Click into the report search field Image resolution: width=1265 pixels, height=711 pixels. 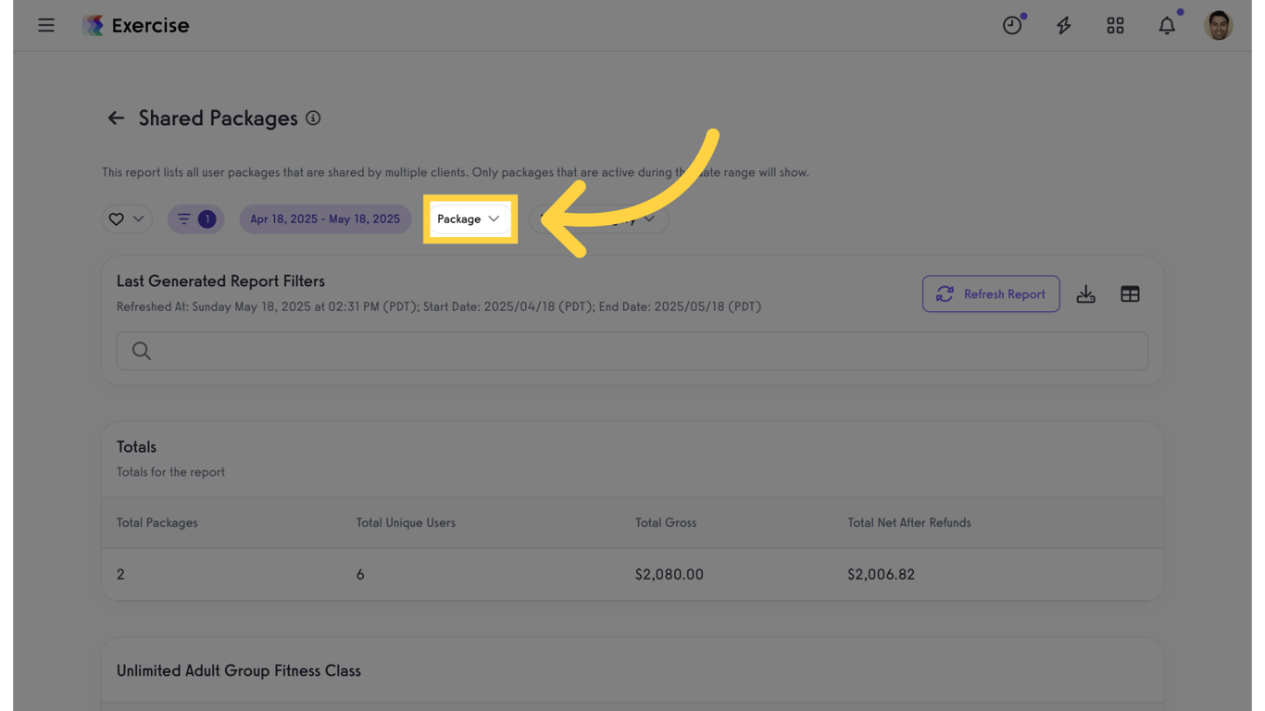[x=632, y=351]
